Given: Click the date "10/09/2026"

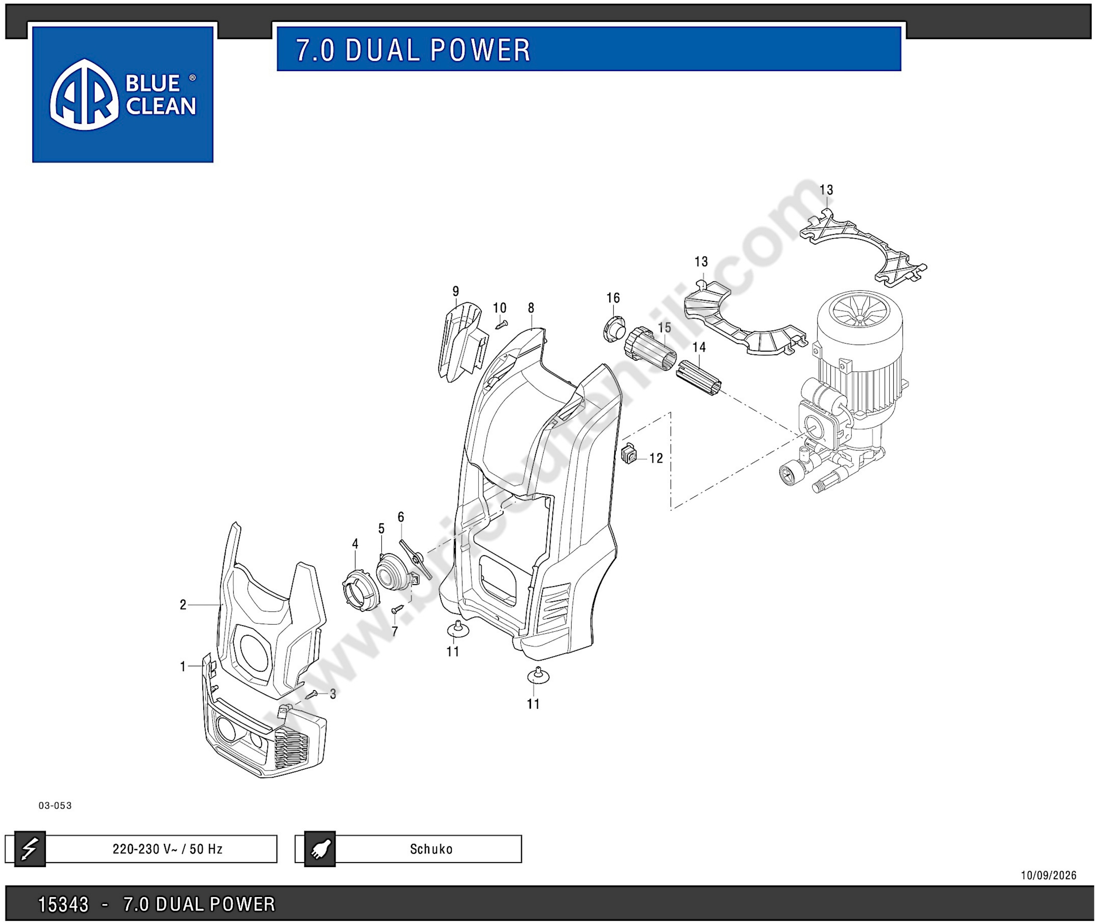Looking at the screenshot, I should point(1049,876).
